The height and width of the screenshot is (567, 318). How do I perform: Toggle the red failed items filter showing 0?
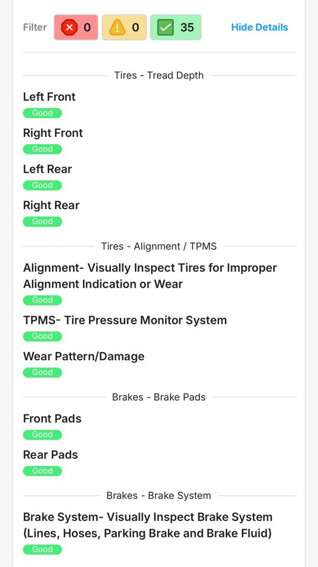click(76, 27)
